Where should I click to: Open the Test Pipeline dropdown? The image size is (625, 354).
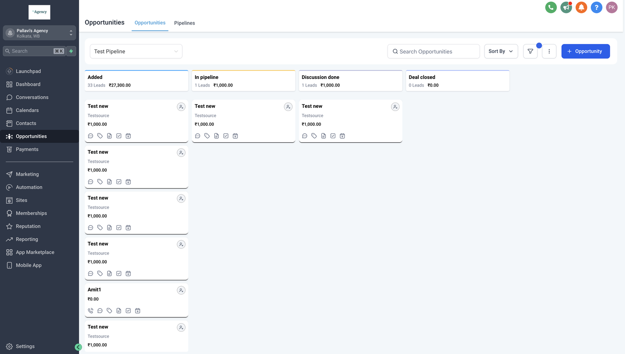tap(136, 51)
